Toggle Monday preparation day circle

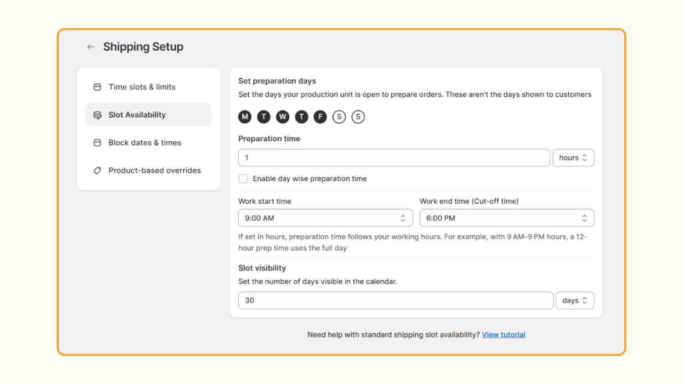pyautogui.click(x=245, y=117)
